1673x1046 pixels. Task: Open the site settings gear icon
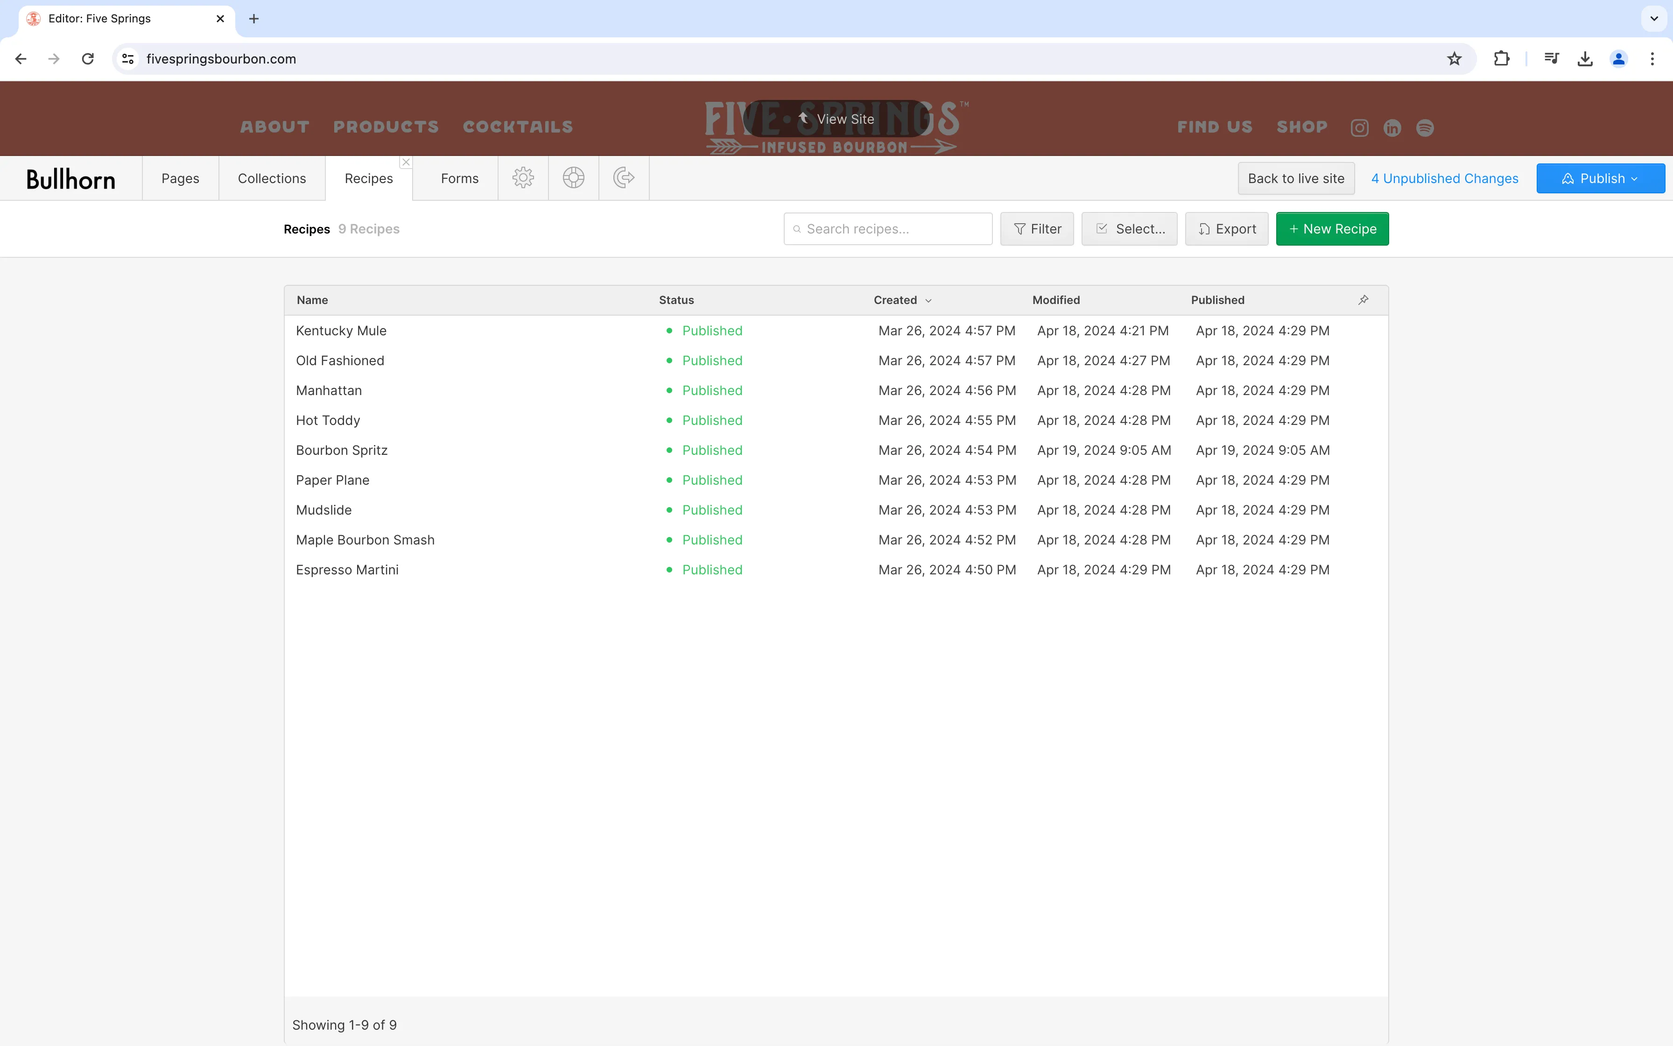523,178
